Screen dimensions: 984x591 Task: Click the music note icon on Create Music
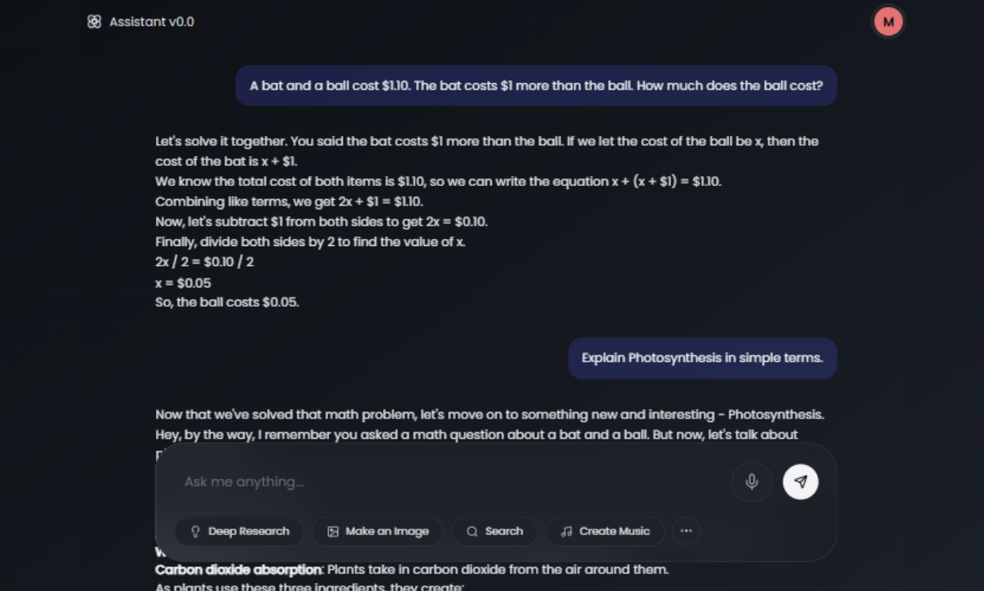tap(567, 531)
